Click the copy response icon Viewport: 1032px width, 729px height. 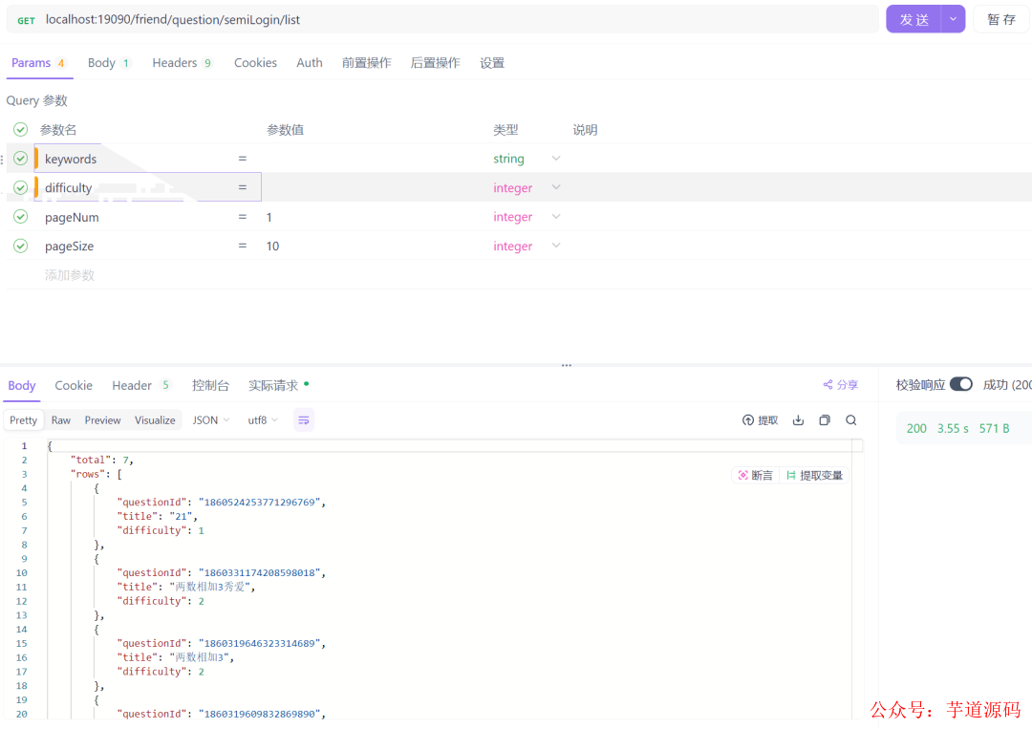825,420
